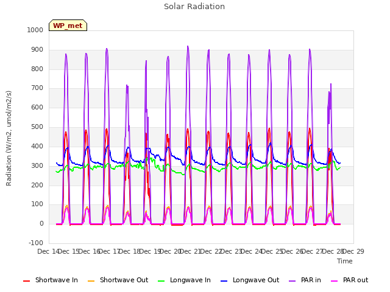Click the Dec 29 x-axis label

coord(353,251)
